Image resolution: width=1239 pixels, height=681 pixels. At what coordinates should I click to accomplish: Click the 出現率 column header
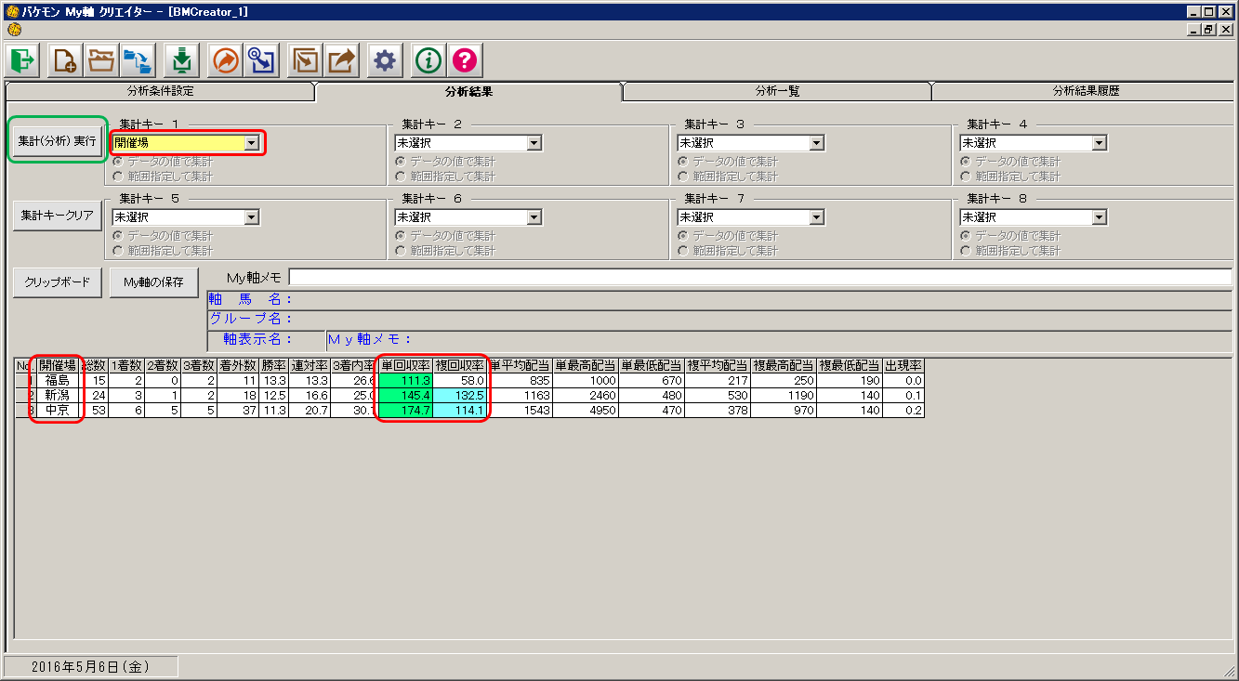pos(903,366)
